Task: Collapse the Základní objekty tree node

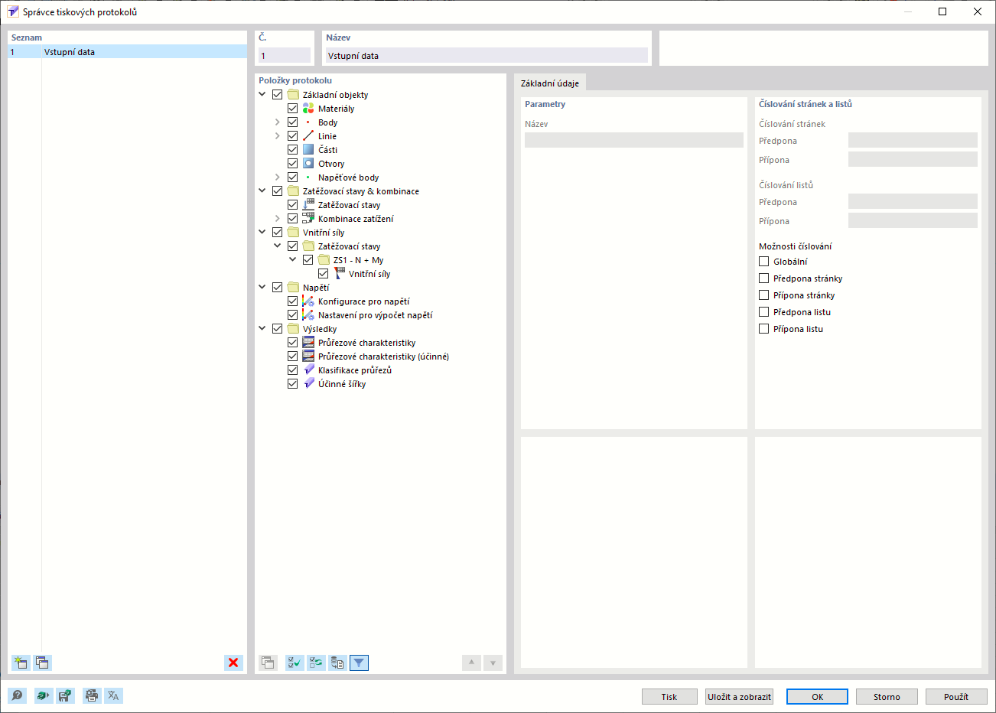Action: pyautogui.click(x=262, y=95)
